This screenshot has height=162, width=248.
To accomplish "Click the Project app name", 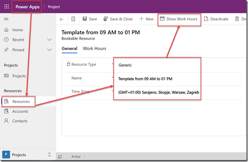I will pos(54,7).
